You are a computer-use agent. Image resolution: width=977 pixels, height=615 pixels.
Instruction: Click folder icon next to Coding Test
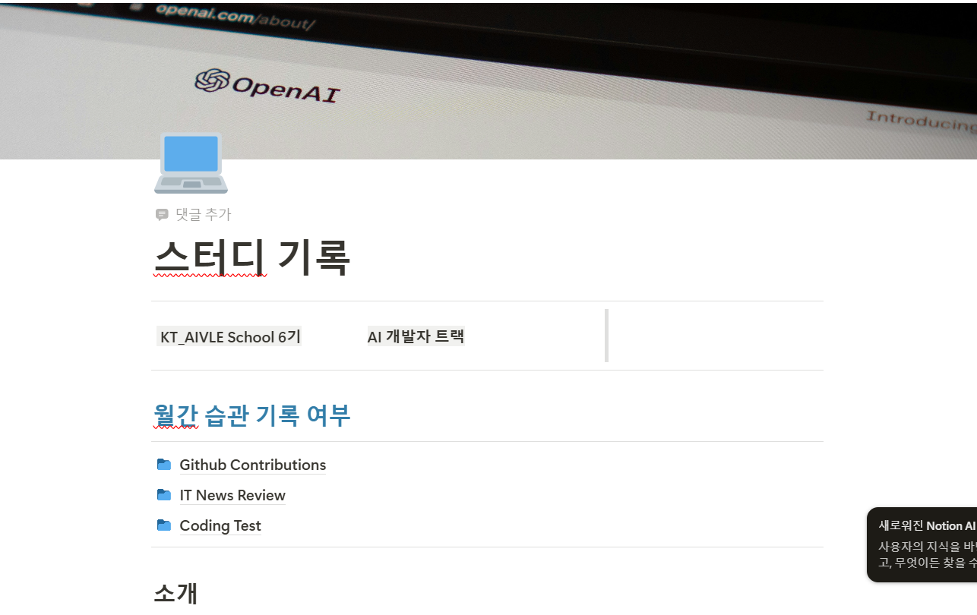pyautogui.click(x=164, y=525)
